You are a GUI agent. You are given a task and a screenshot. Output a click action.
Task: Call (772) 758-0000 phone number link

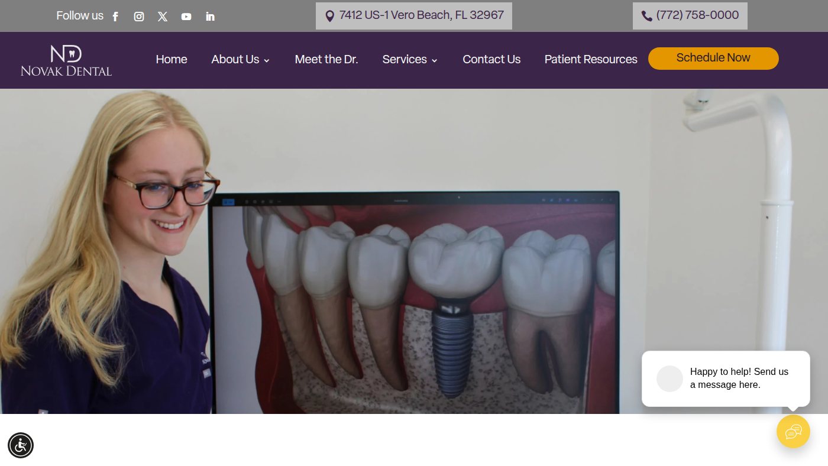pos(697,15)
